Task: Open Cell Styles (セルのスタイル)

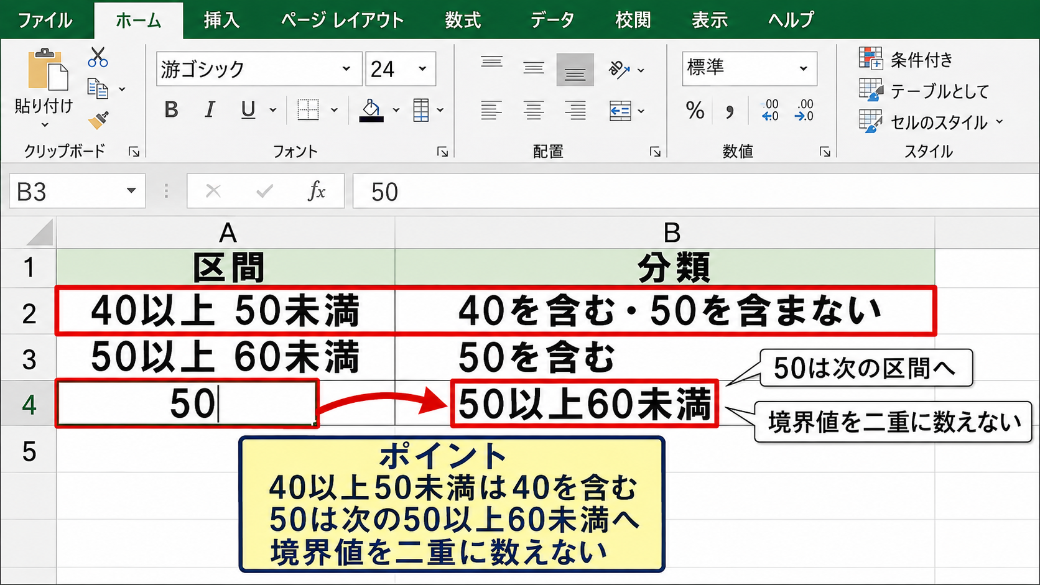Action: [x=931, y=122]
